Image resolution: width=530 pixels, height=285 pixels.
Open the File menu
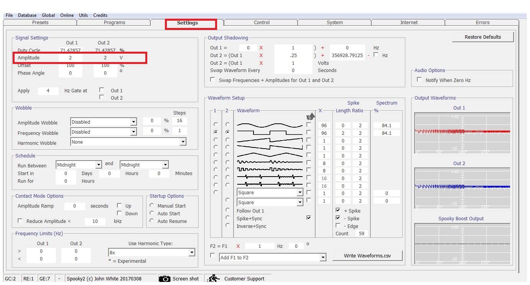[x=9, y=15]
